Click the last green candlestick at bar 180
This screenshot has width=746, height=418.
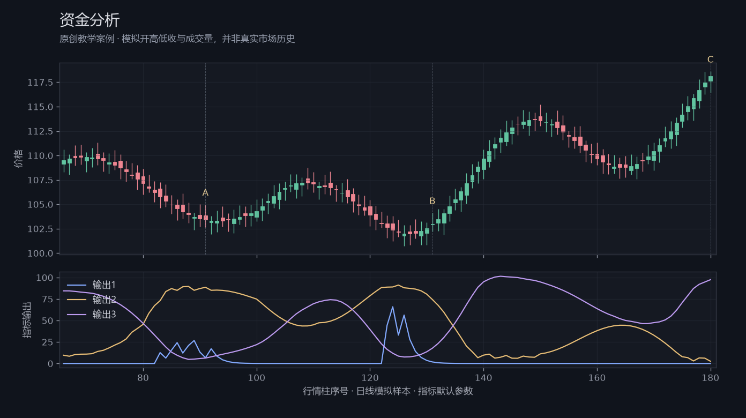tap(711, 79)
